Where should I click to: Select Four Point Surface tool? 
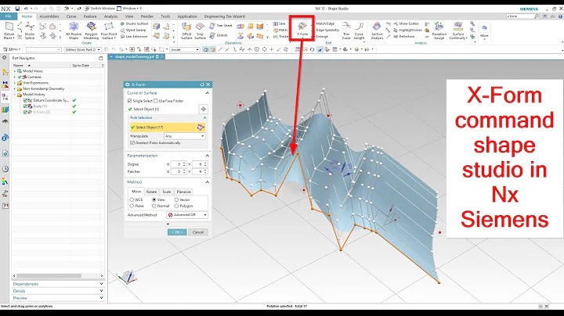[108, 31]
